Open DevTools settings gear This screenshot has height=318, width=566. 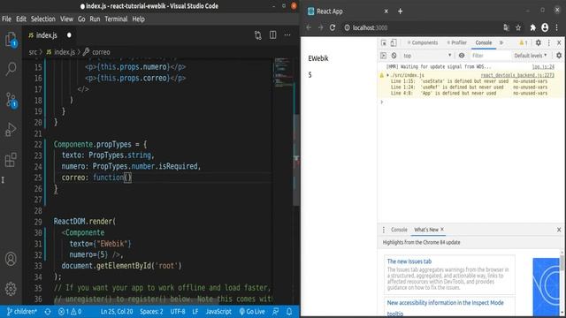tap(539, 42)
